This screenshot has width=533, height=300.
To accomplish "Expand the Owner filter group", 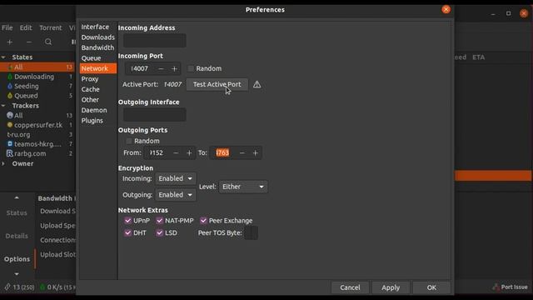I will (x=3, y=163).
